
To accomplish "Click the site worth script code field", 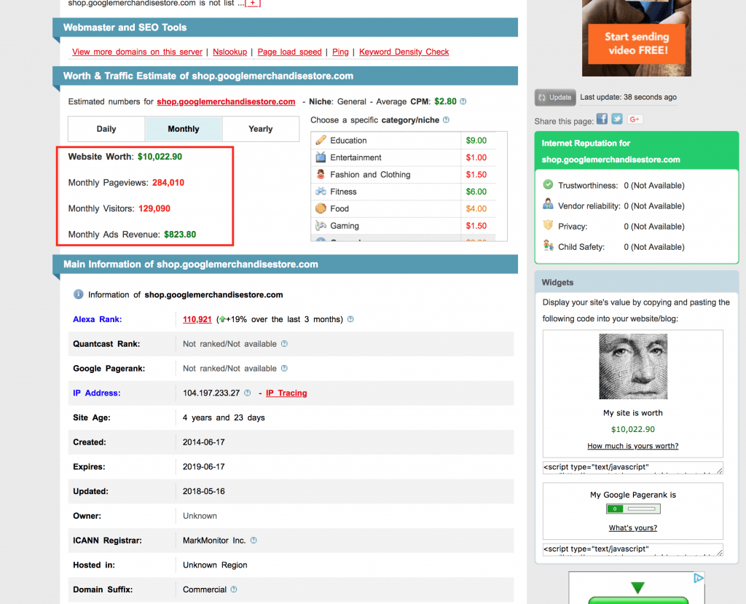I will 632,468.
